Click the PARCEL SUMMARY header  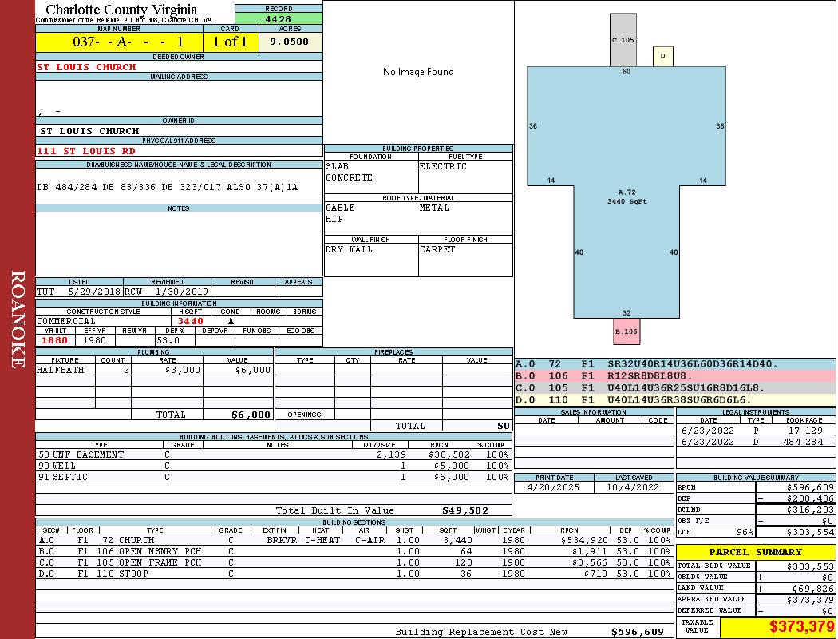point(756,552)
